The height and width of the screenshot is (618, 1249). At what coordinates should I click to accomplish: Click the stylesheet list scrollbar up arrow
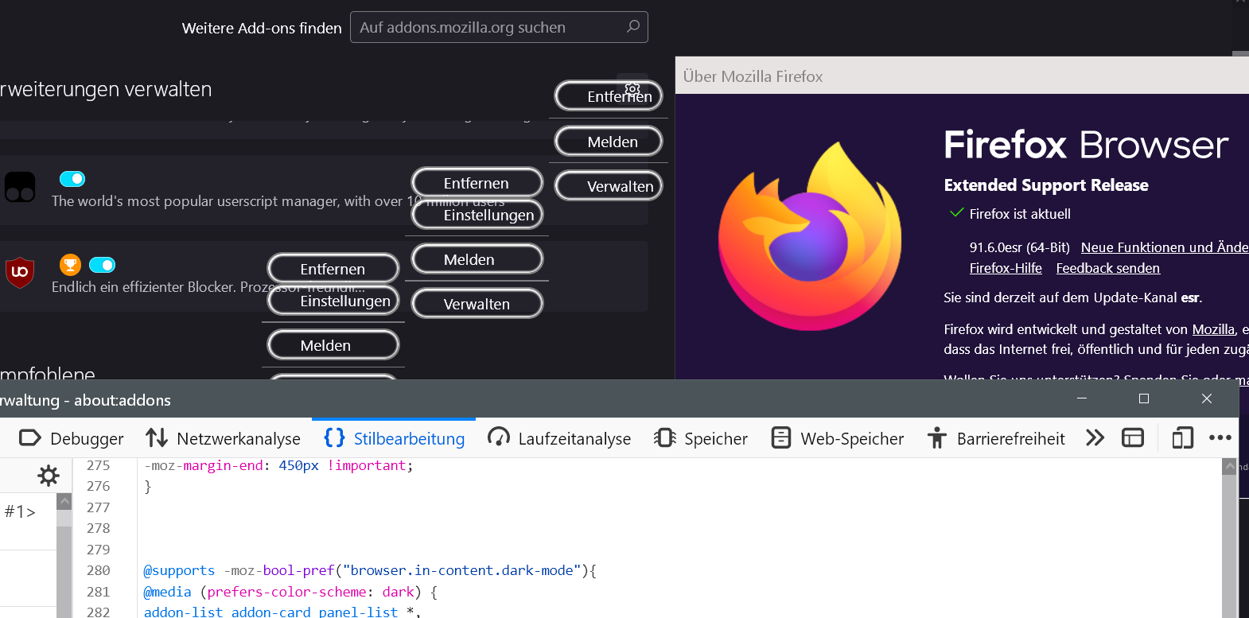click(64, 502)
